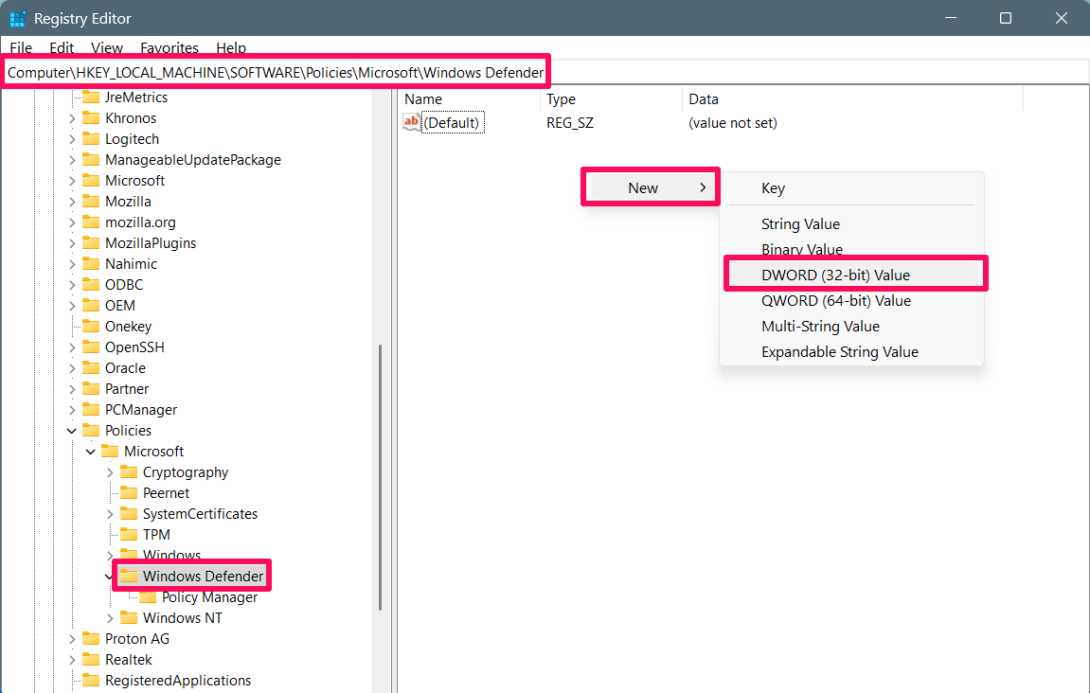Click the ManageableUpdatePackage folder icon

(91, 160)
